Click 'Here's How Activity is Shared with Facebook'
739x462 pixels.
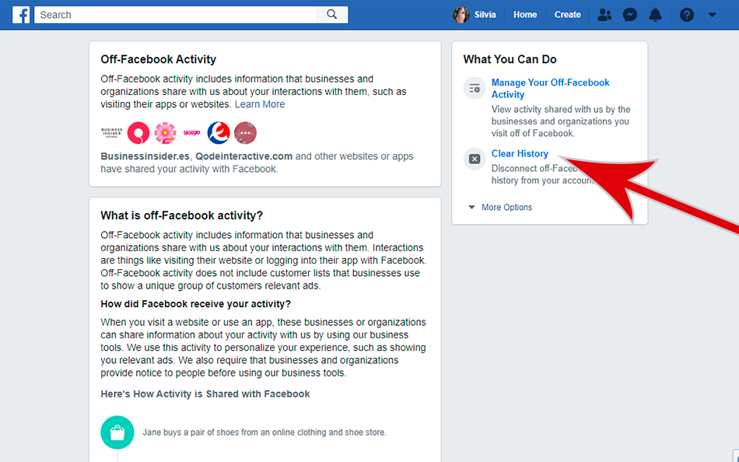tap(205, 394)
